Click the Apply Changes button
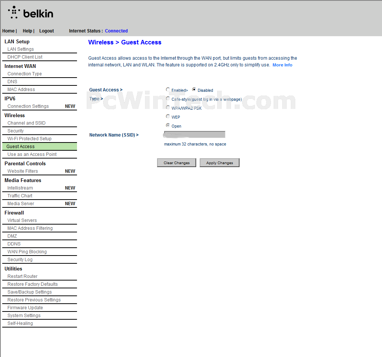 [x=219, y=163]
